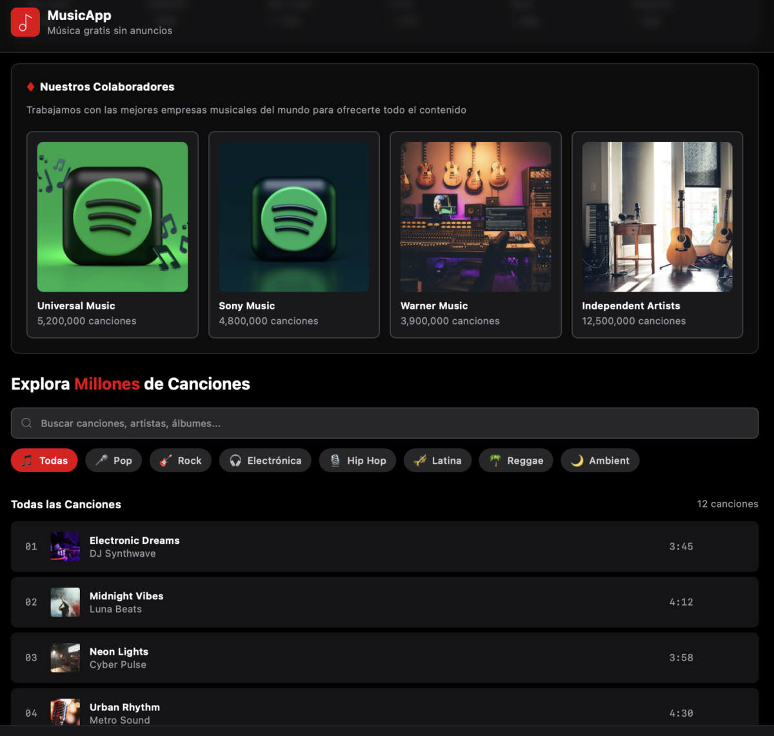774x736 pixels.
Task: Click the MusicApp red note logo
Action: click(25, 22)
